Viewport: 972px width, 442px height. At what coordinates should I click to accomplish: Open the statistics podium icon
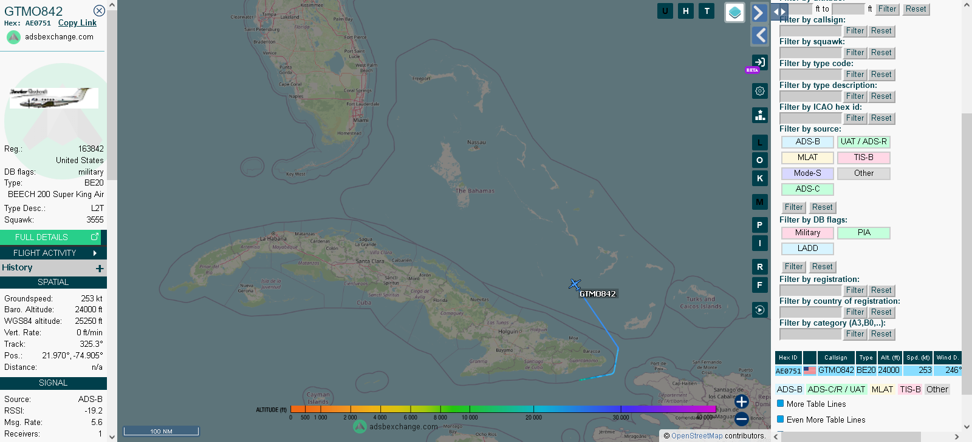click(759, 115)
